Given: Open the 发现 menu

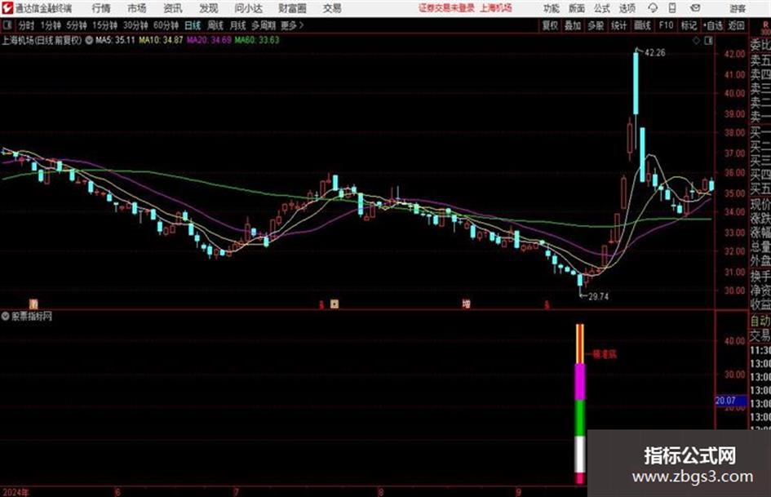Looking at the screenshot, I should 209,8.
